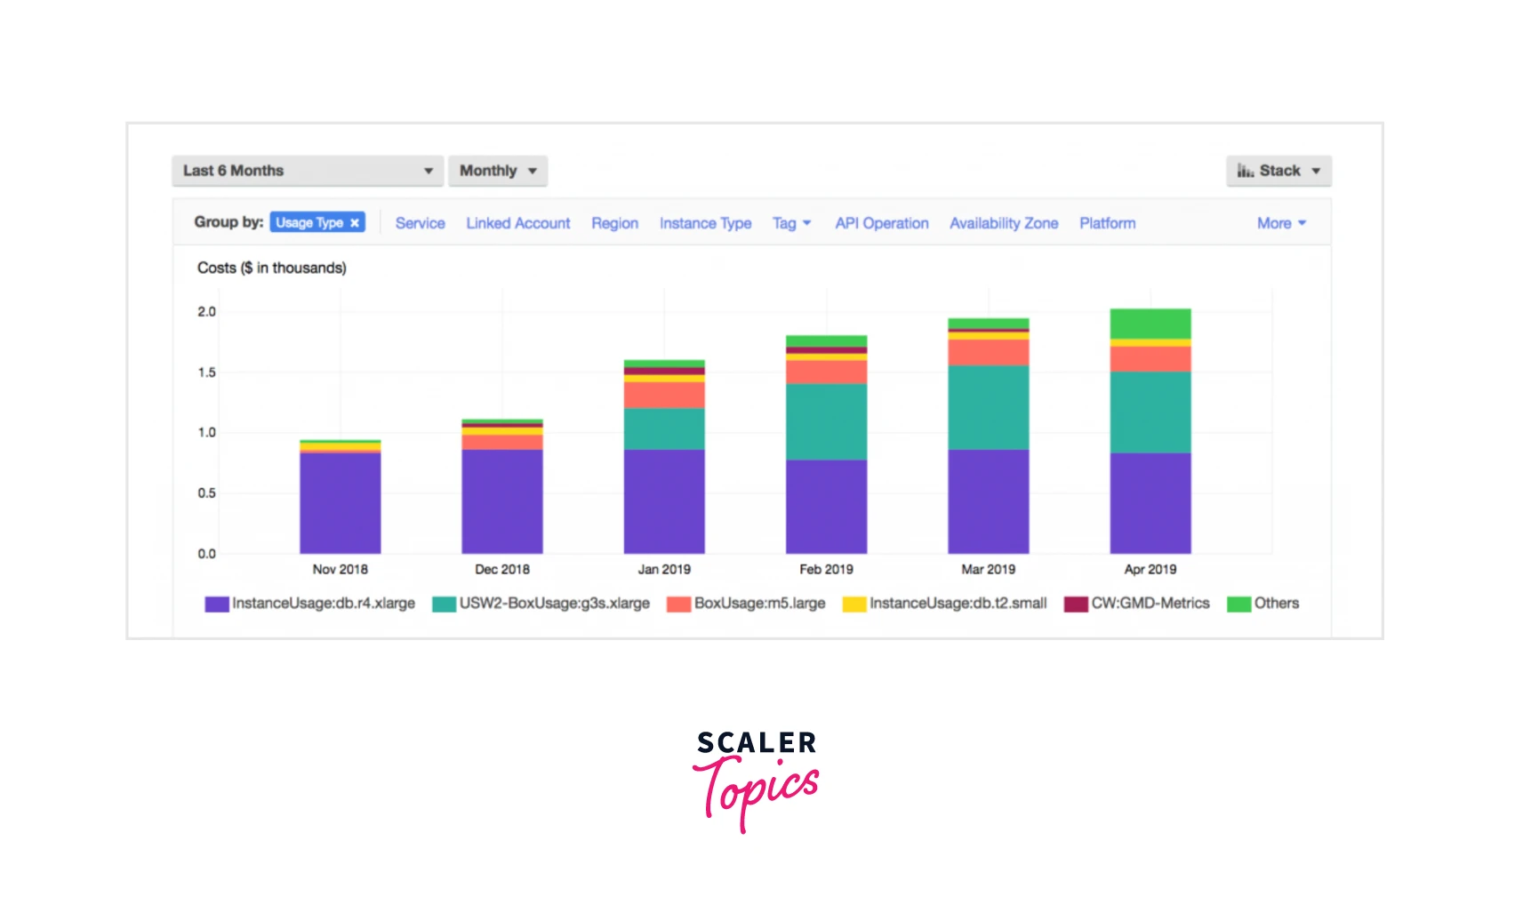Toggle the green Others legend swatch
The width and height of the screenshot is (1515, 921).
[x=1238, y=605]
